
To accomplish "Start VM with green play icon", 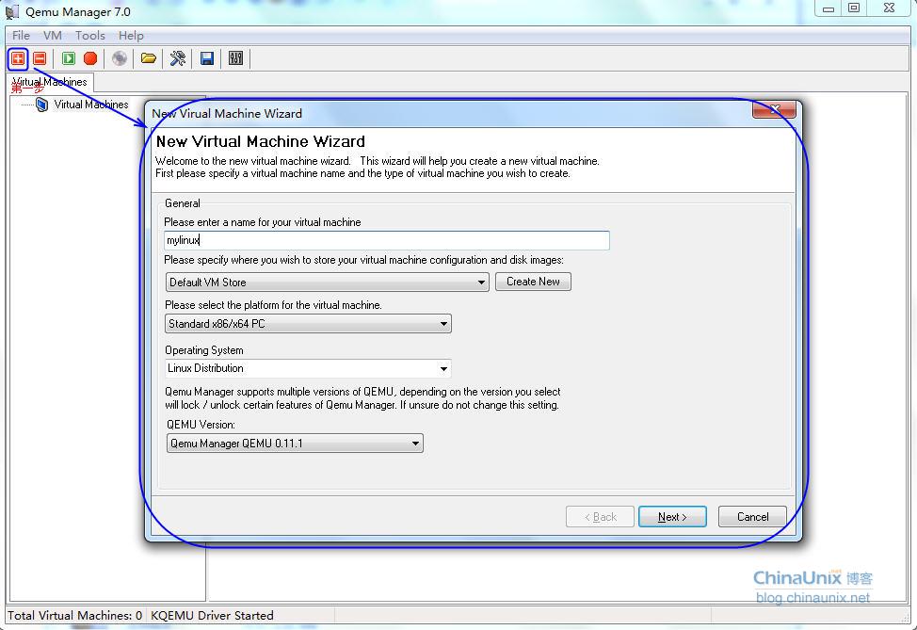I will point(69,58).
